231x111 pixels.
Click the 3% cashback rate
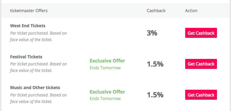(152, 33)
